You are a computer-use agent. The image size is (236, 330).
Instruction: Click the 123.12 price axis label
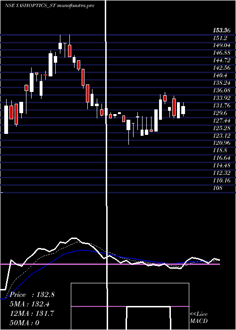coord(221,136)
